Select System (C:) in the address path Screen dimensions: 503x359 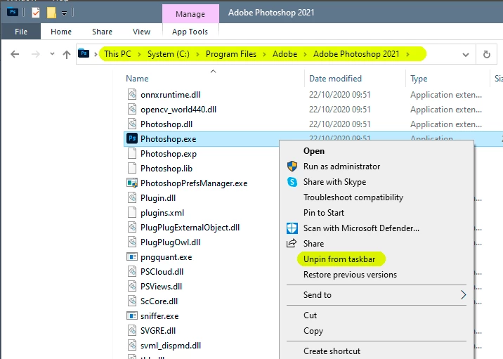(x=169, y=54)
